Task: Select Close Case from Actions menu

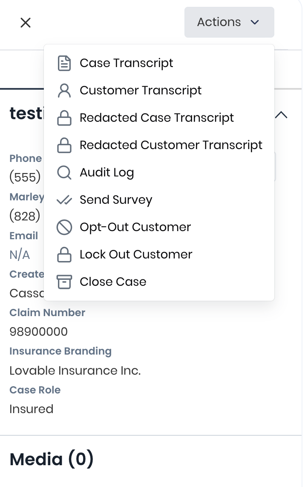Action: tap(113, 282)
